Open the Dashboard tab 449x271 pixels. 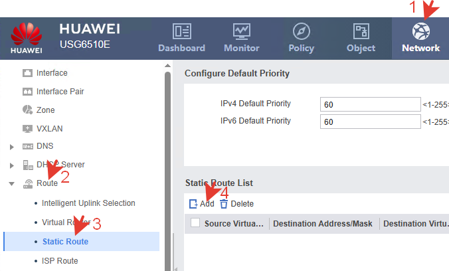coord(181,38)
